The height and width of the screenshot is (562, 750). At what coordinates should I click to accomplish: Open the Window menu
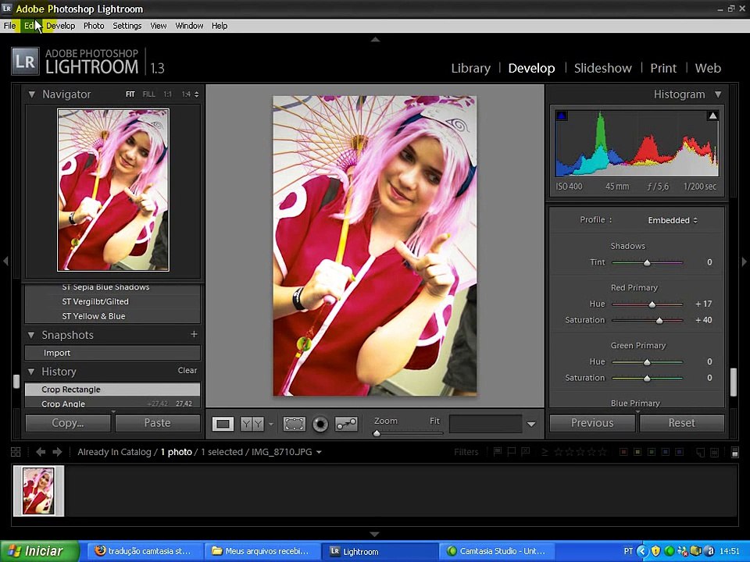tap(189, 26)
